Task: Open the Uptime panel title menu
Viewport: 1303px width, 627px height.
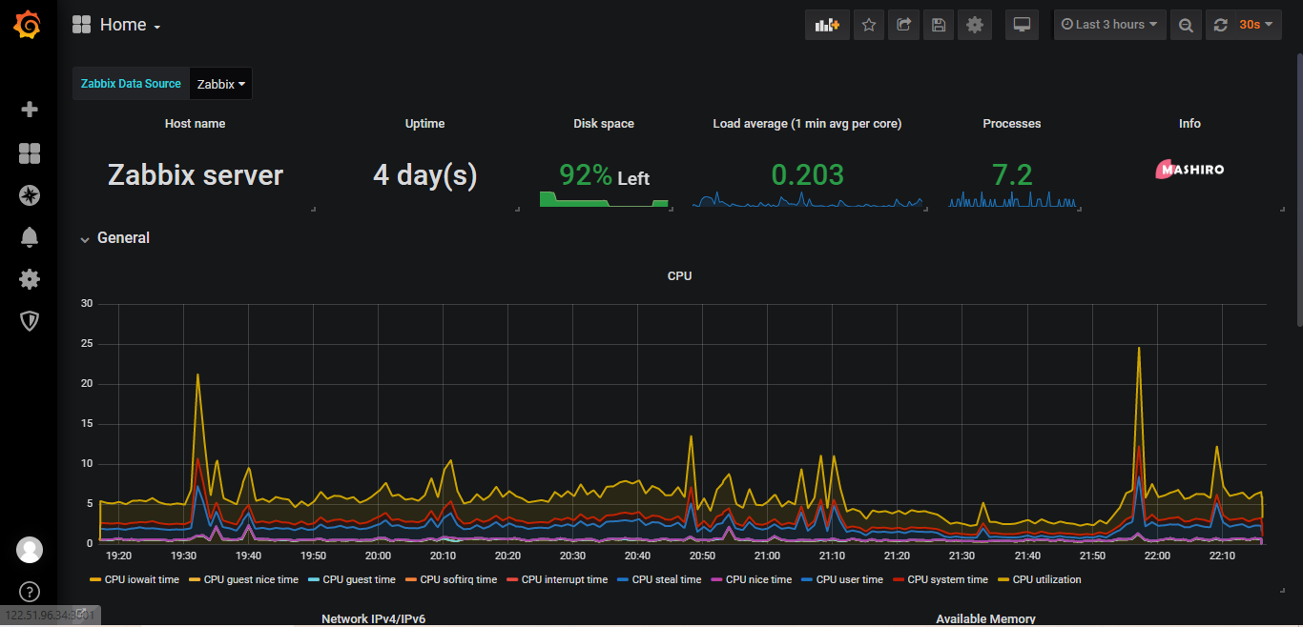Action: [424, 124]
